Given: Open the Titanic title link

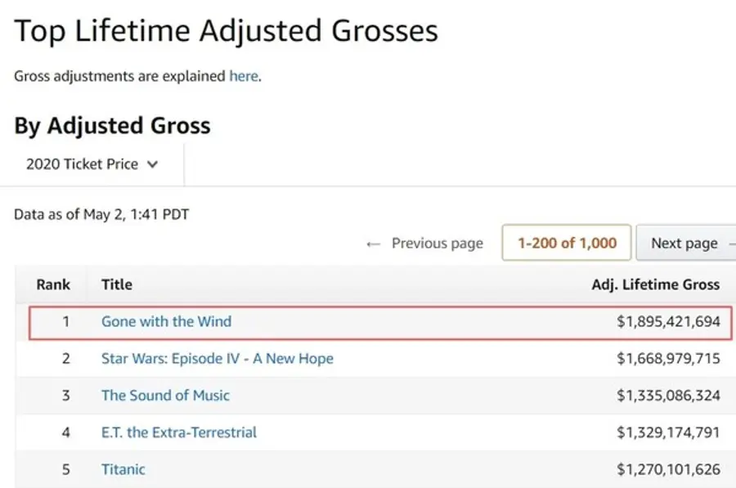Looking at the screenshot, I should point(123,469).
